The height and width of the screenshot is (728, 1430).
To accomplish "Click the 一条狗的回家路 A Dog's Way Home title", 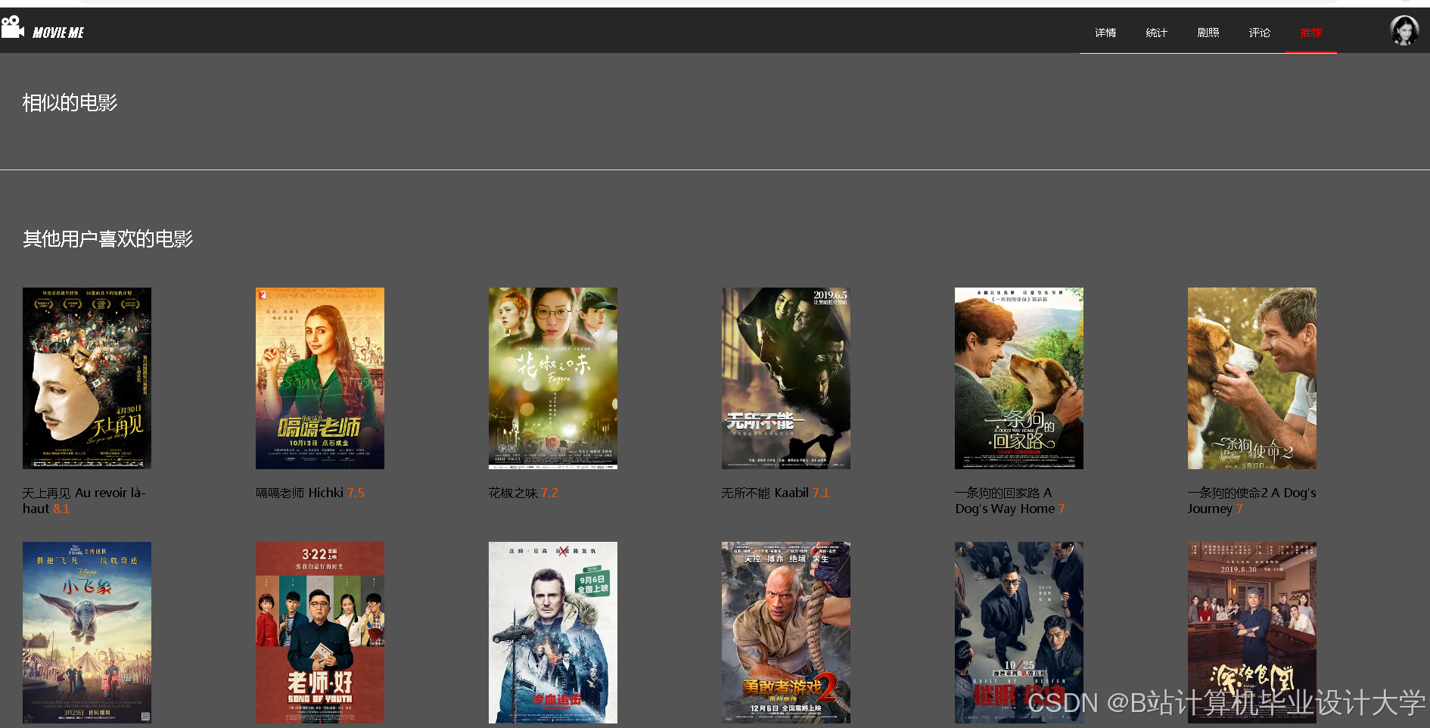I will [1005, 500].
